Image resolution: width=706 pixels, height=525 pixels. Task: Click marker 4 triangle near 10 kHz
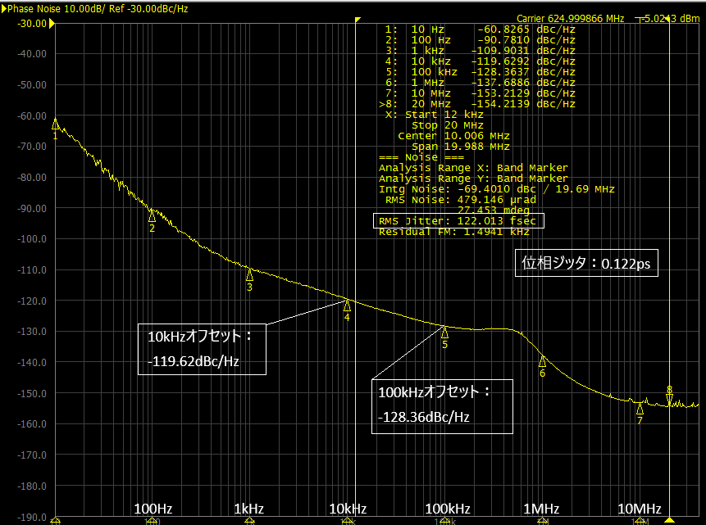[347, 305]
